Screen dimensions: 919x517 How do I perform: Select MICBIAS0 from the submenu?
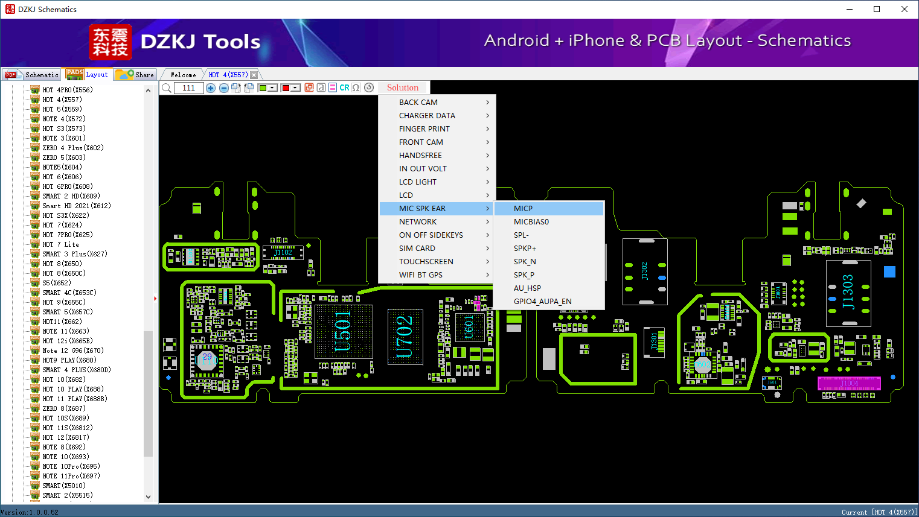pyautogui.click(x=531, y=222)
